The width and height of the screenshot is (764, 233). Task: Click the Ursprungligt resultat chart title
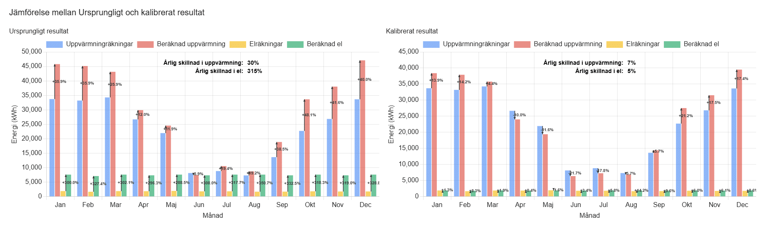pos(39,31)
